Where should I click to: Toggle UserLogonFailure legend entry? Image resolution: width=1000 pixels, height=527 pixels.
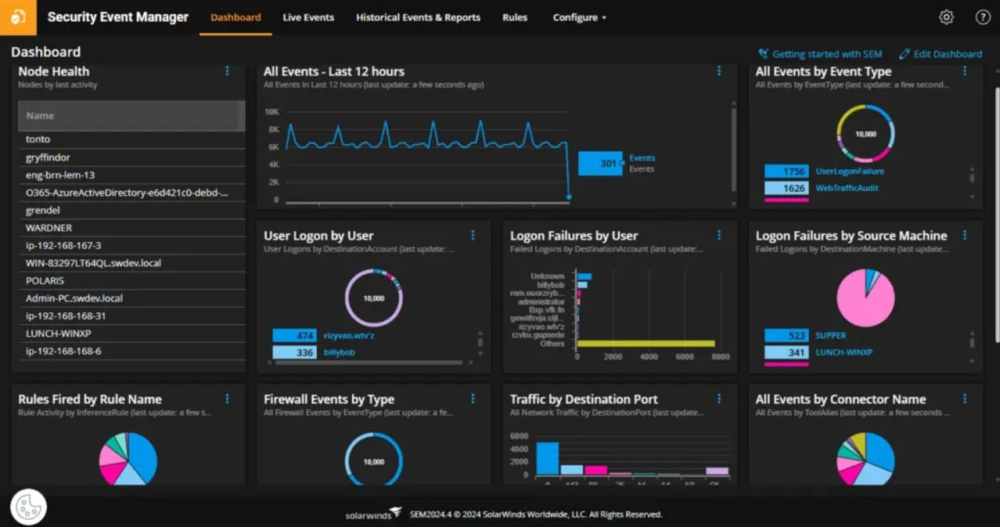coord(850,171)
